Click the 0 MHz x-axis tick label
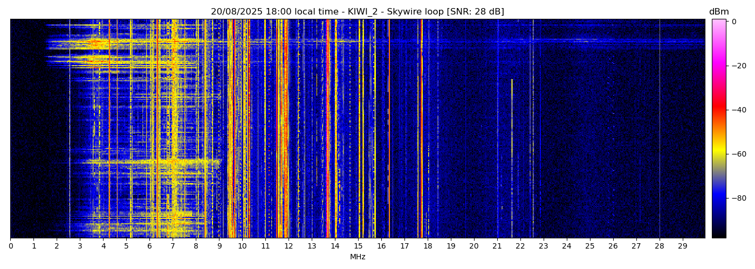The height and width of the screenshot is (269, 755). point(10,246)
